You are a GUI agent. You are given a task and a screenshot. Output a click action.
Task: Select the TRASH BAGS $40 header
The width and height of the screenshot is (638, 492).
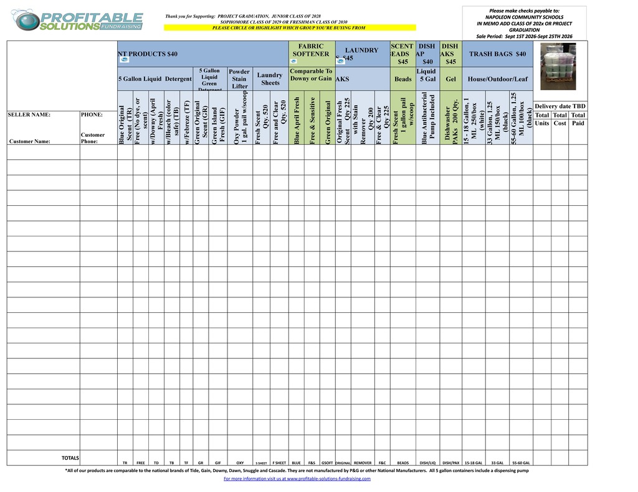point(497,53)
